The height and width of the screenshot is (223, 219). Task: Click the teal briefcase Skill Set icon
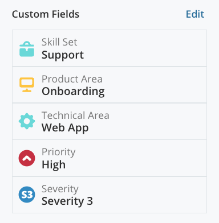27,49
